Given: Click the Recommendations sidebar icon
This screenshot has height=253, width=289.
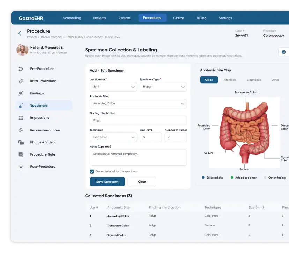Looking at the screenshot, I should [21, 130].
